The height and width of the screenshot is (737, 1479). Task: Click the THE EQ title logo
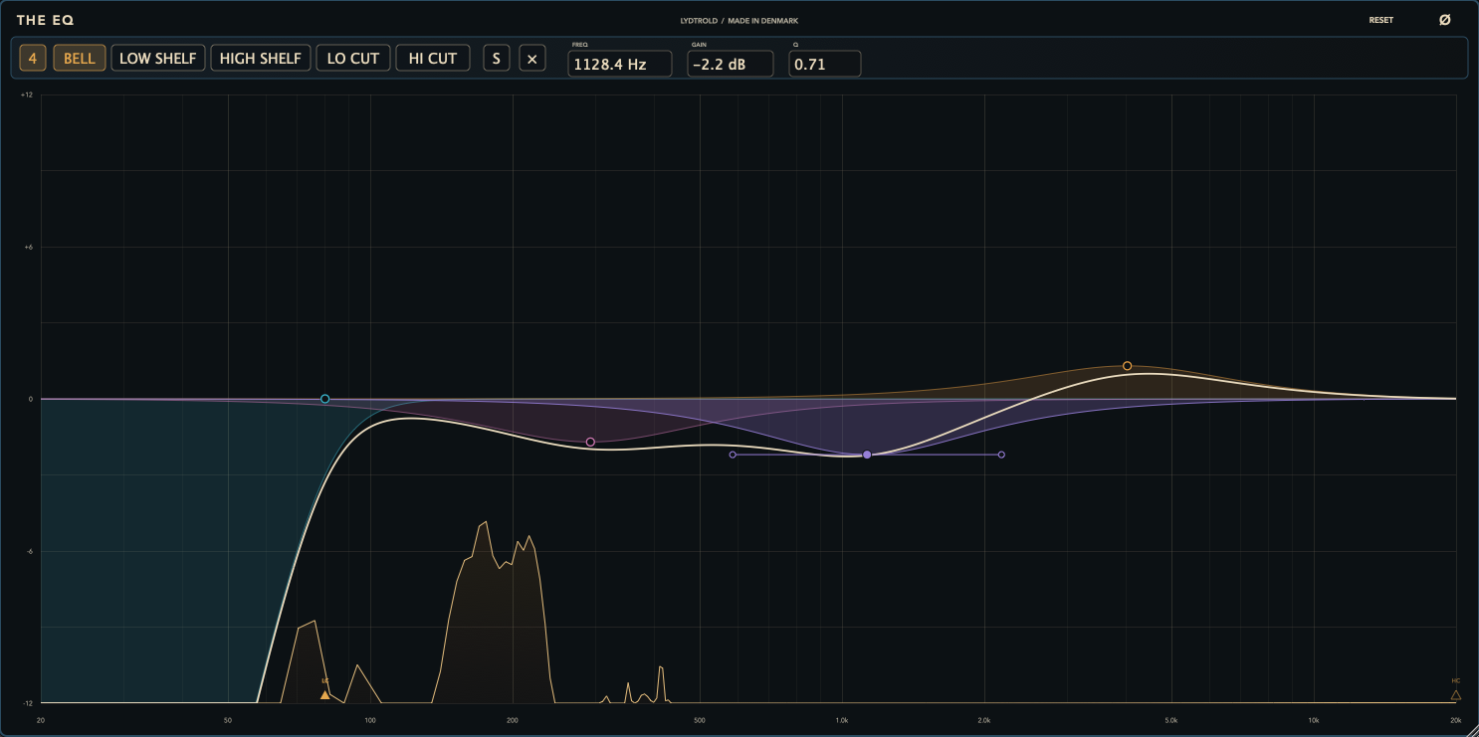tap(45, 20)
